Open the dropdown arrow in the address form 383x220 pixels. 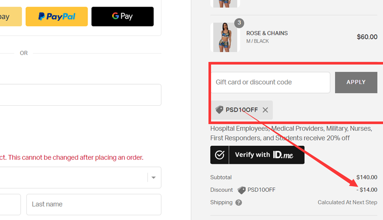(153, 178)
